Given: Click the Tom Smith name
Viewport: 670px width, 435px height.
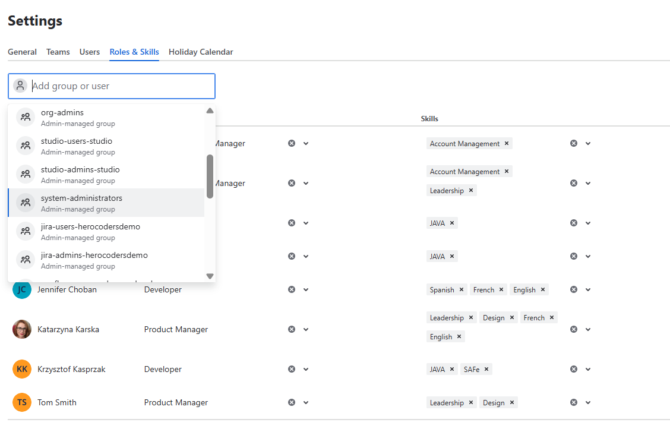Looking at the screenshot, I should click(57, 402).
